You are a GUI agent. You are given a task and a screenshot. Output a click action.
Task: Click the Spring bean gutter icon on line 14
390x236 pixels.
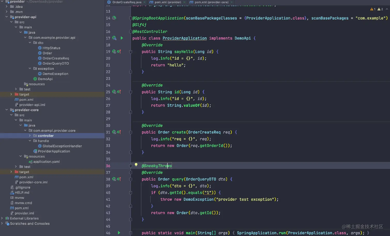point(114,18)
